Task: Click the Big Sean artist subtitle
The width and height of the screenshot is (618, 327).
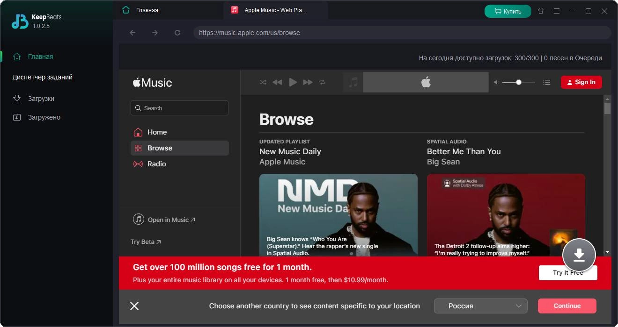Action: pyautogui.click(x=443, y=162)
